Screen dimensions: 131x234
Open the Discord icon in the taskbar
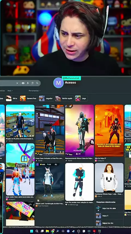[x=68, y=231]
